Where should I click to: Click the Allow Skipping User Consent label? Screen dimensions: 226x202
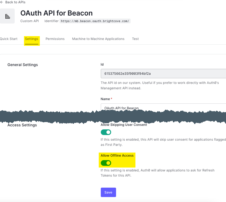click(124, 125)
